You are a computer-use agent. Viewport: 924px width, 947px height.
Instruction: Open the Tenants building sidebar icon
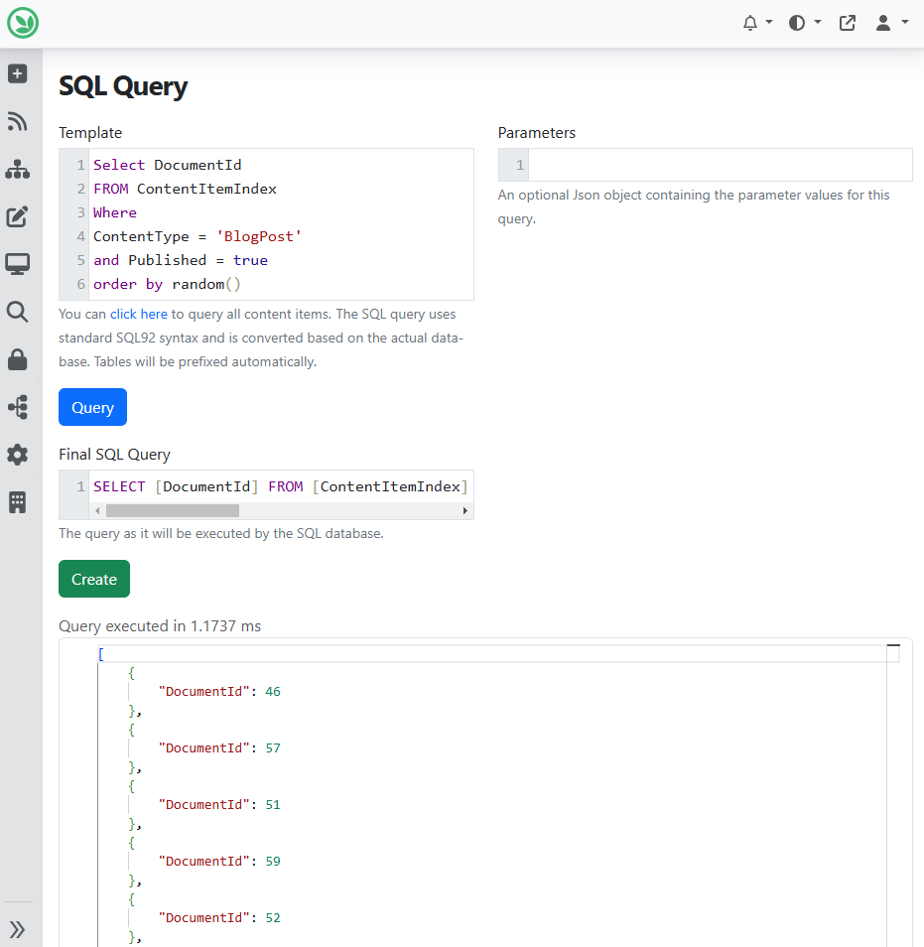pos(18,502)
